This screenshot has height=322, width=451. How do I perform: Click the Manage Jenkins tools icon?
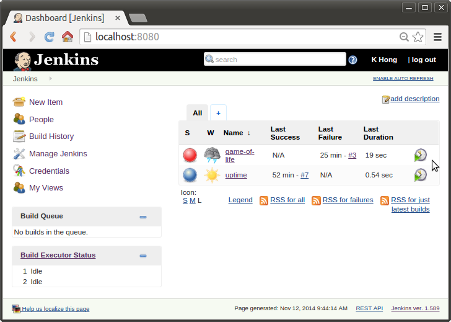click(19, 153)
